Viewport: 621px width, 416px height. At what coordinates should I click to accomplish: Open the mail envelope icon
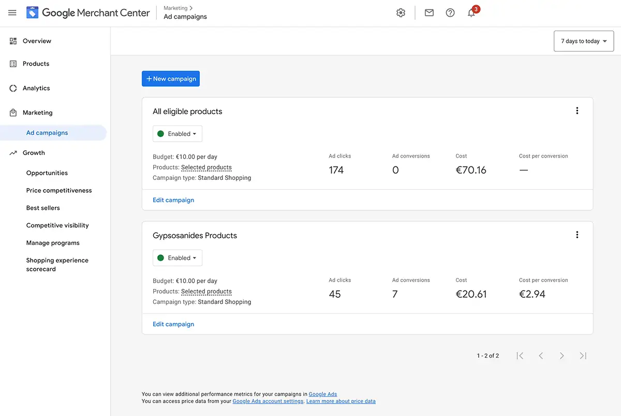point(429,13)
